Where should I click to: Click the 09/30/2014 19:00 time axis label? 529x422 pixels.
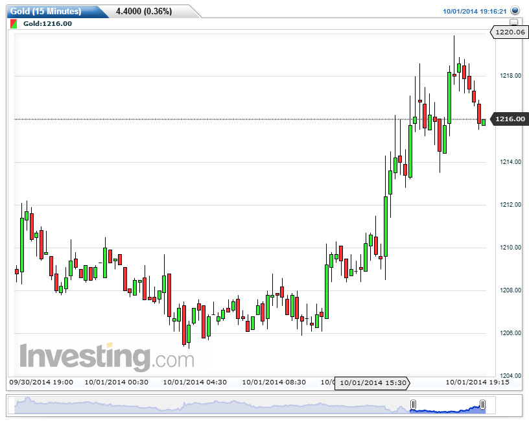(41, 382)
